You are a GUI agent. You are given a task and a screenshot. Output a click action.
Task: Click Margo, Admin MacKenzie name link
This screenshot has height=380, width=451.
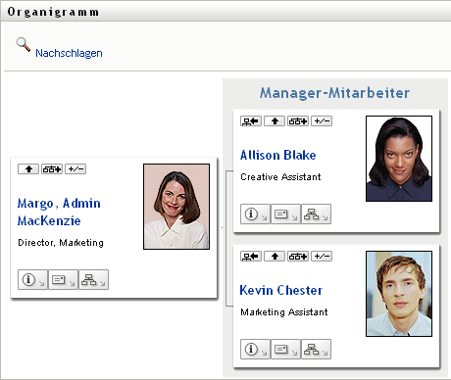pyautogui.click(x=59, y=212)
